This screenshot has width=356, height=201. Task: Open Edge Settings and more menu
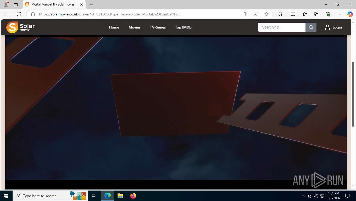pyautogui.click(x=339, y=14)
